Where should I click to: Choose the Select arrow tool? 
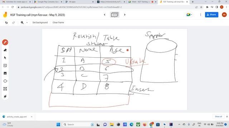[x=5, y=58]
